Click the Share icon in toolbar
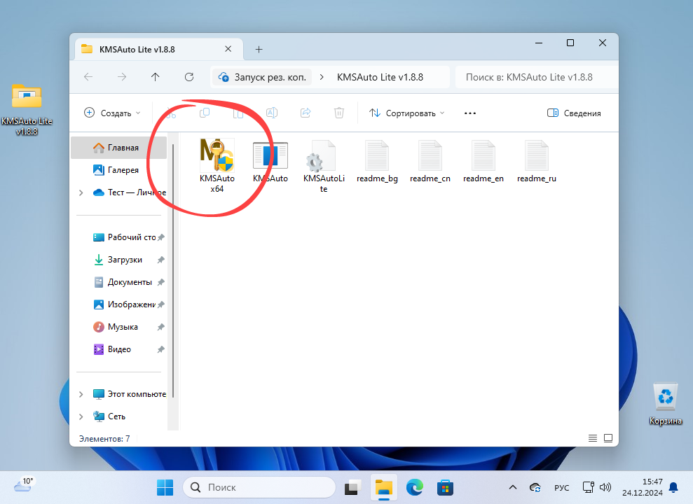Screen dimensions: 693x504 [x=306, y=113]
